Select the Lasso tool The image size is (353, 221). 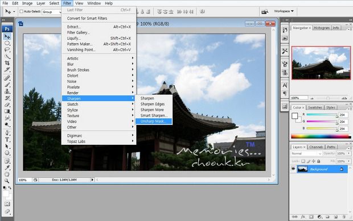[7, 49]
